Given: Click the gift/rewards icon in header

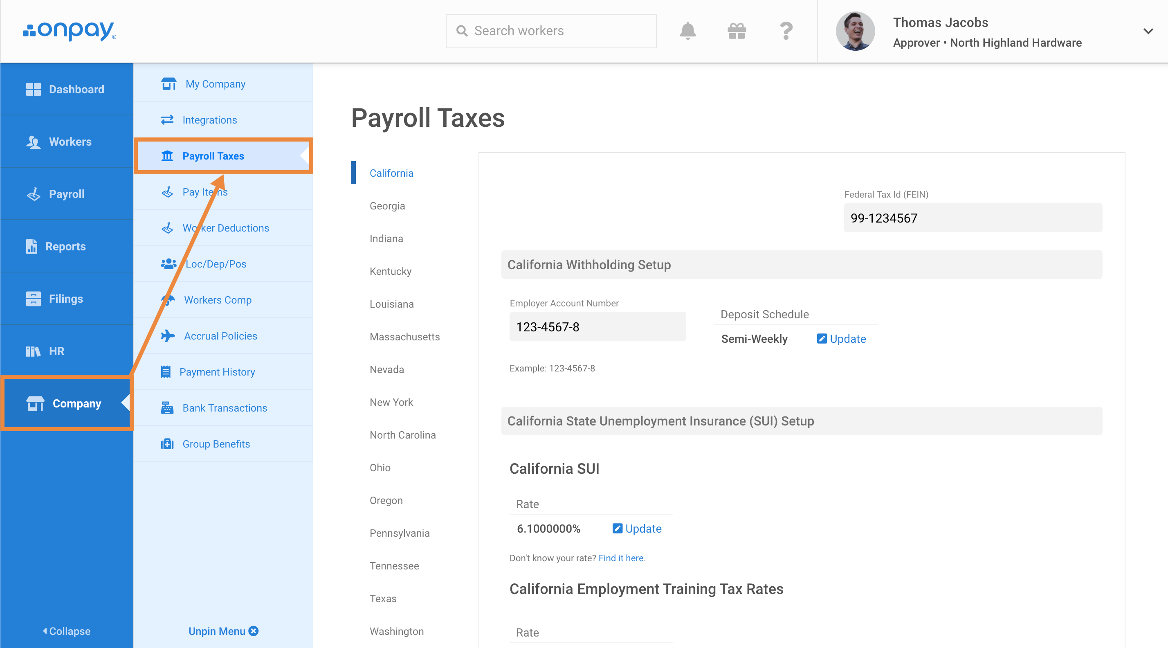Looking at the screenshot, I should point(736,31).
